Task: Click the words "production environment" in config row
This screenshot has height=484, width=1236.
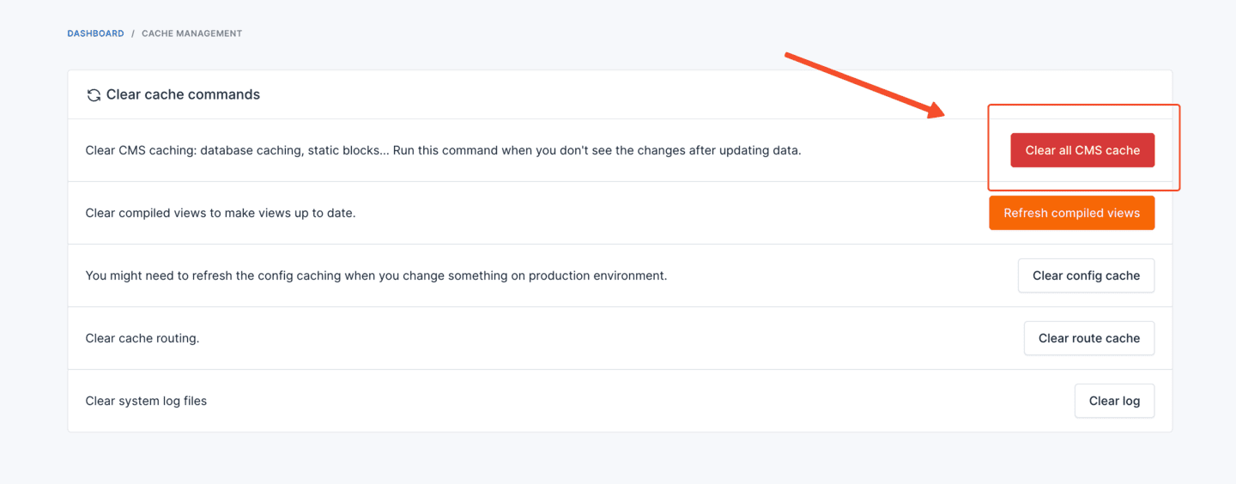Action: coord(597,275)
